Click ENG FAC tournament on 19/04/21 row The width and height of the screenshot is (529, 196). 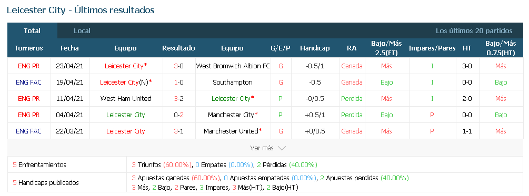click(28, 82)
